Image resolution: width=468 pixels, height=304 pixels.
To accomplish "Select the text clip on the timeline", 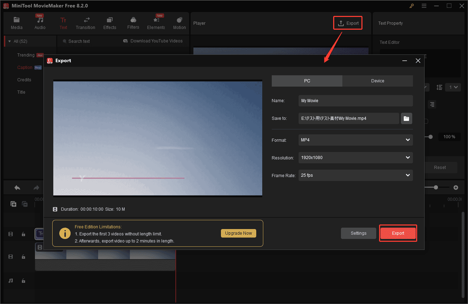I will (40, 234).
